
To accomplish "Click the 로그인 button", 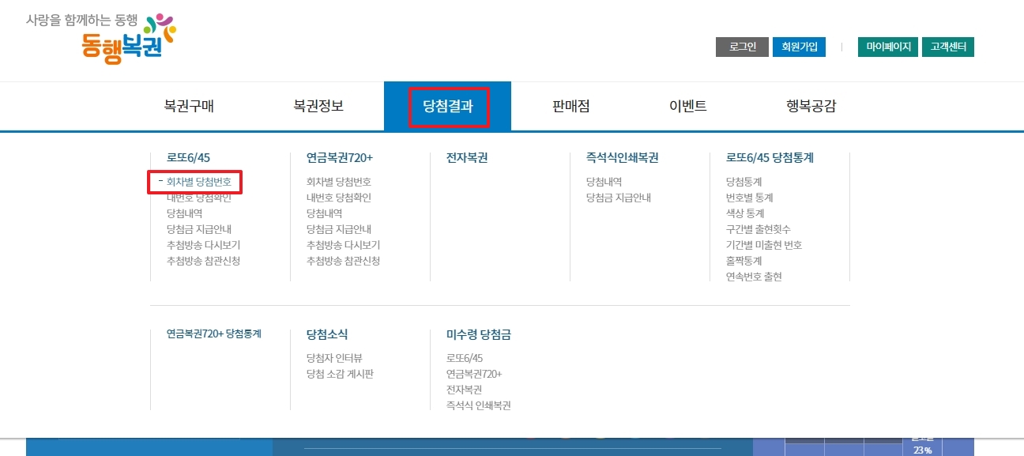I will [x=740, y=47].
